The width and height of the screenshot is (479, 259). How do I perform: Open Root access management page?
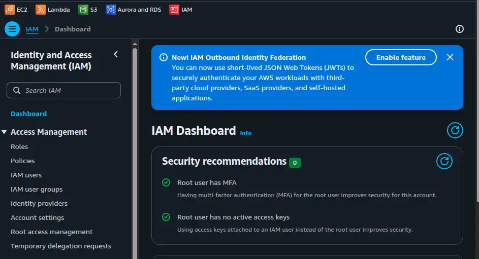coord(52,232)
